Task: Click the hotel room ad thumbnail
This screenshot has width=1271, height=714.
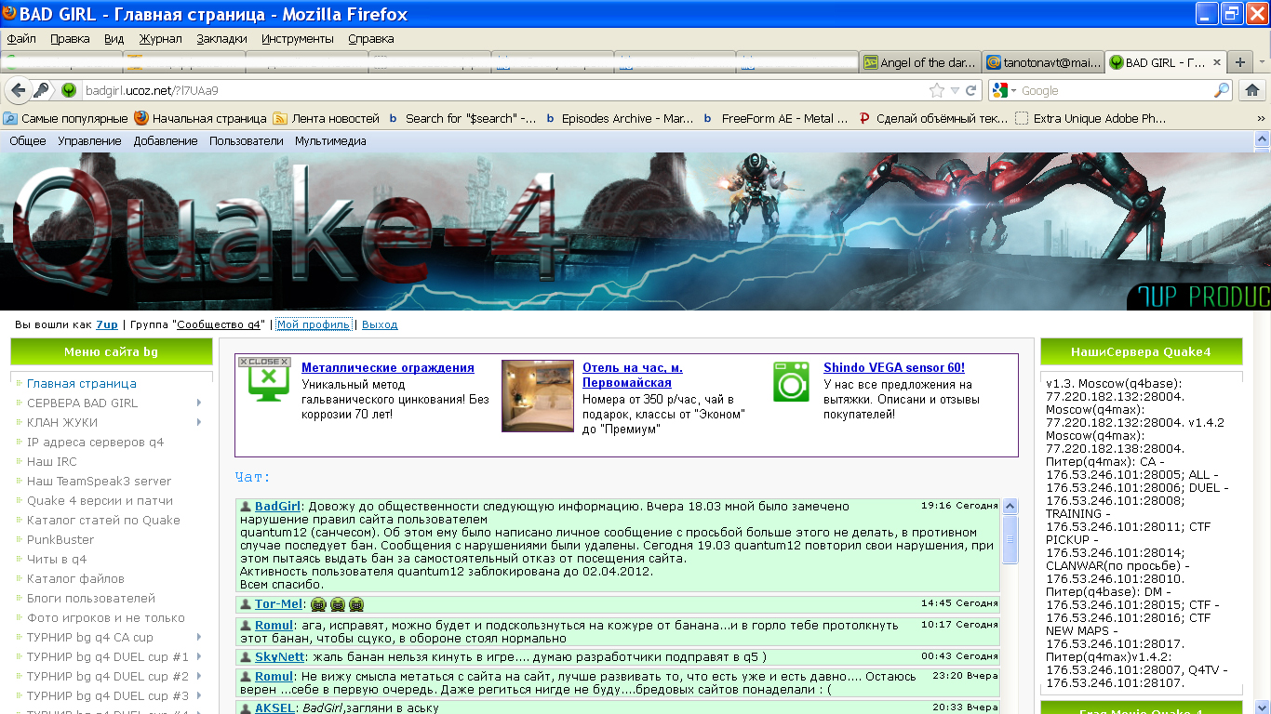Action: [x=538, y=396]
